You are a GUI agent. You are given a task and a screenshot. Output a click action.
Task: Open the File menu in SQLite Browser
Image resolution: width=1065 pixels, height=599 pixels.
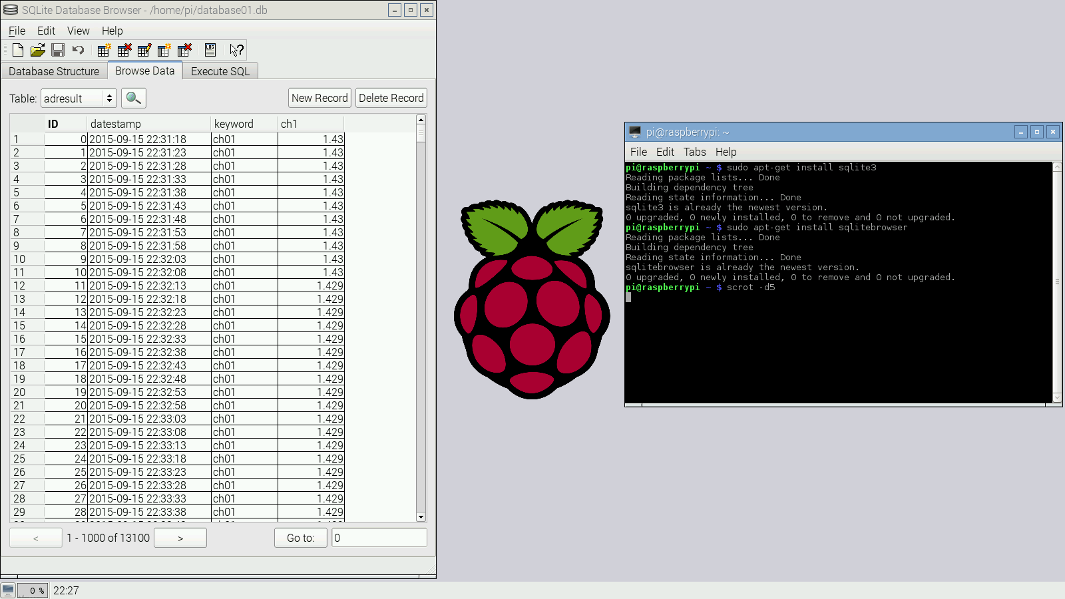17,31
